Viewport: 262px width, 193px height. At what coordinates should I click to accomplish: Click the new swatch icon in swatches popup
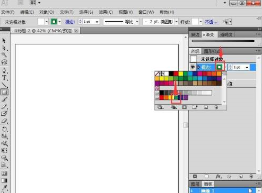click(x=206, y=107)
